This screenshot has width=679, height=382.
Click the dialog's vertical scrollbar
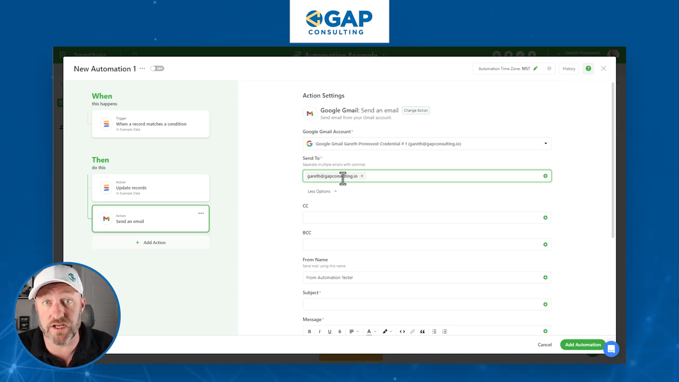(x=613, y=159)
